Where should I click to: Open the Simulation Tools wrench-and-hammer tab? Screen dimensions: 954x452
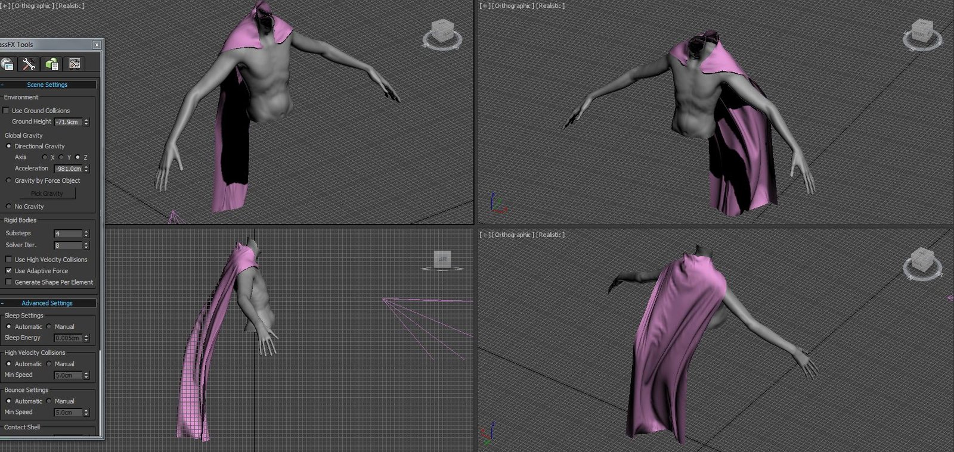coord(29,64)
